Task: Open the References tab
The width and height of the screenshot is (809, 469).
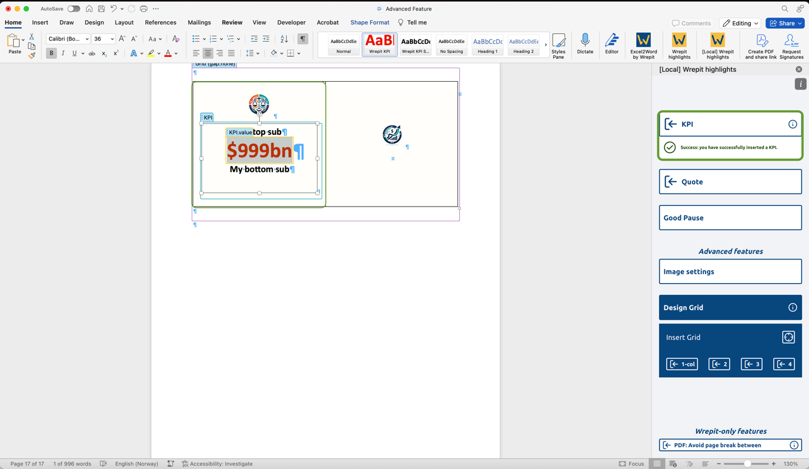Action: pos(161,22)
